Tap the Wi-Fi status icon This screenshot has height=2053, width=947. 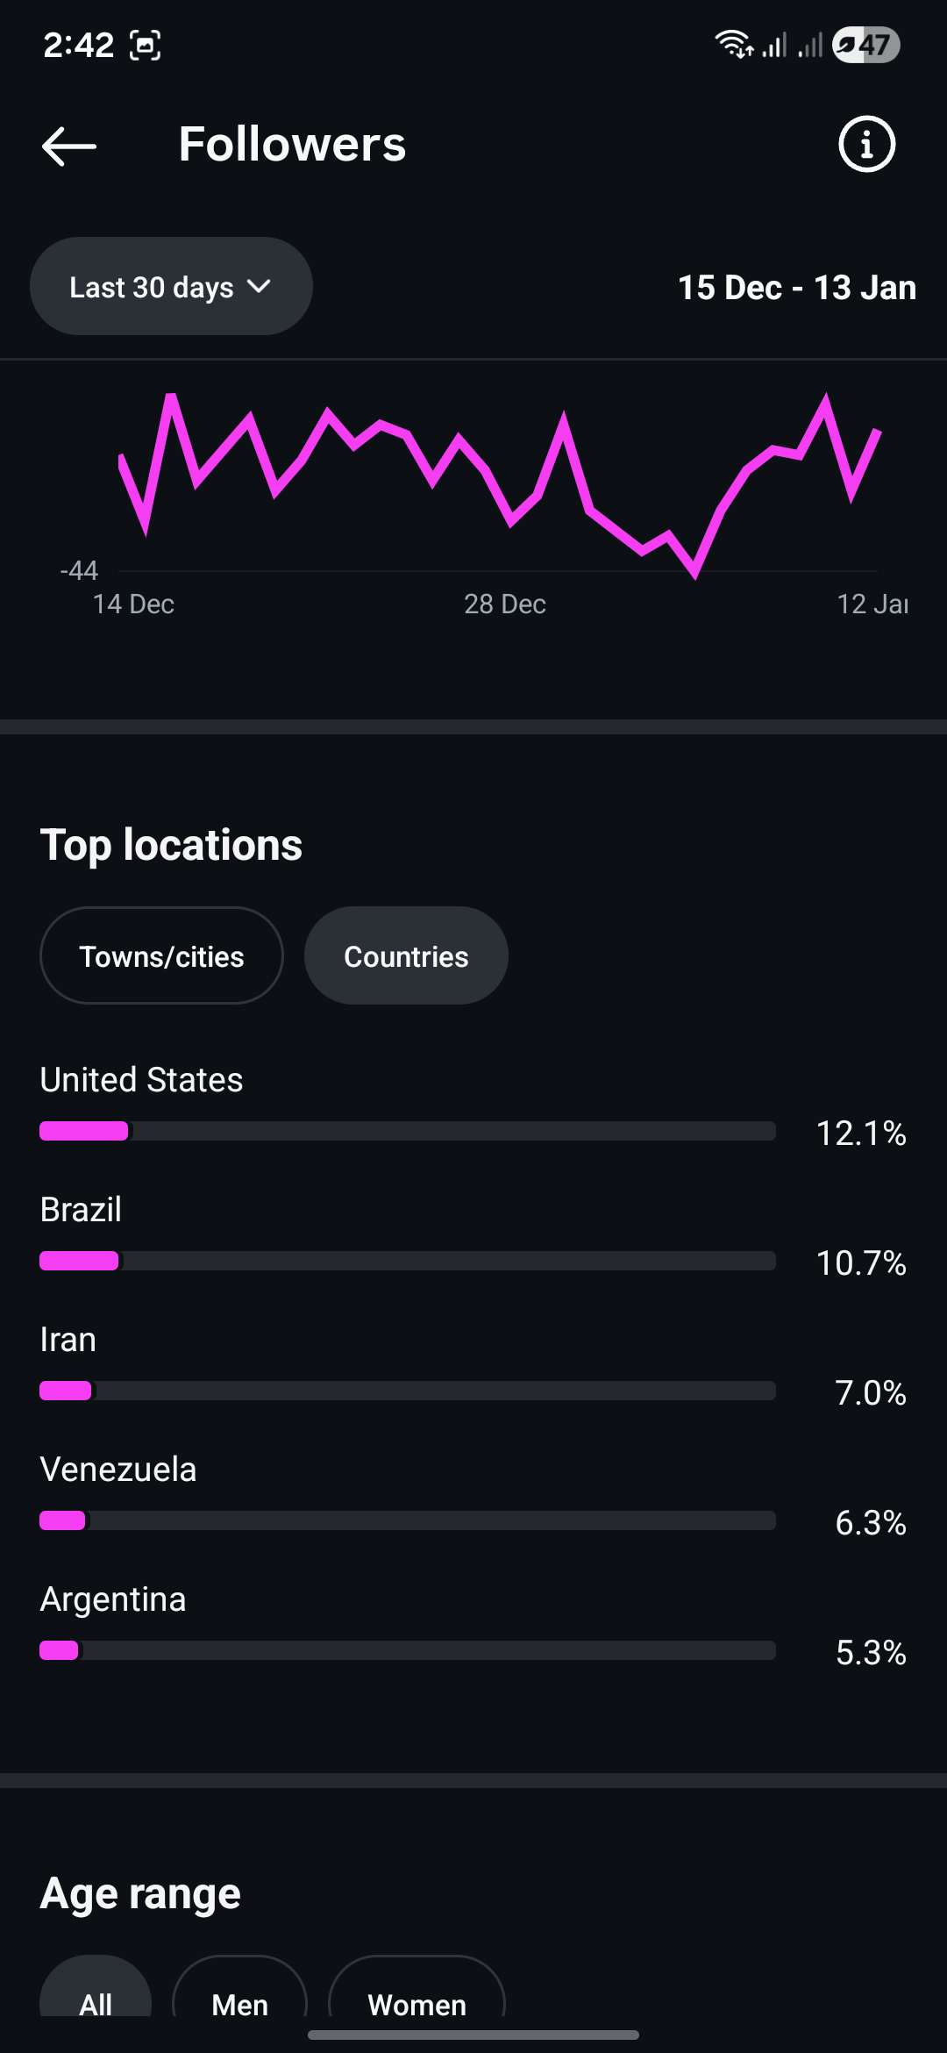pyautogui.click(x=732, y=44)
